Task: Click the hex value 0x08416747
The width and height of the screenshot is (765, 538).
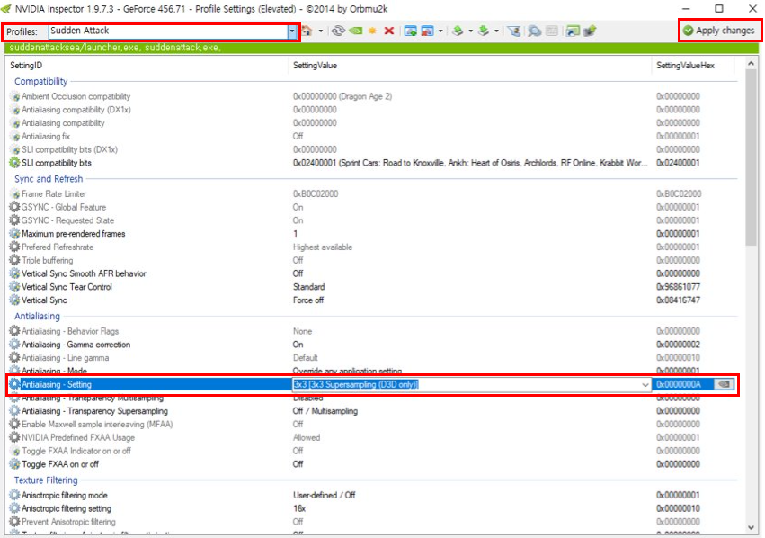Action: 678,300
